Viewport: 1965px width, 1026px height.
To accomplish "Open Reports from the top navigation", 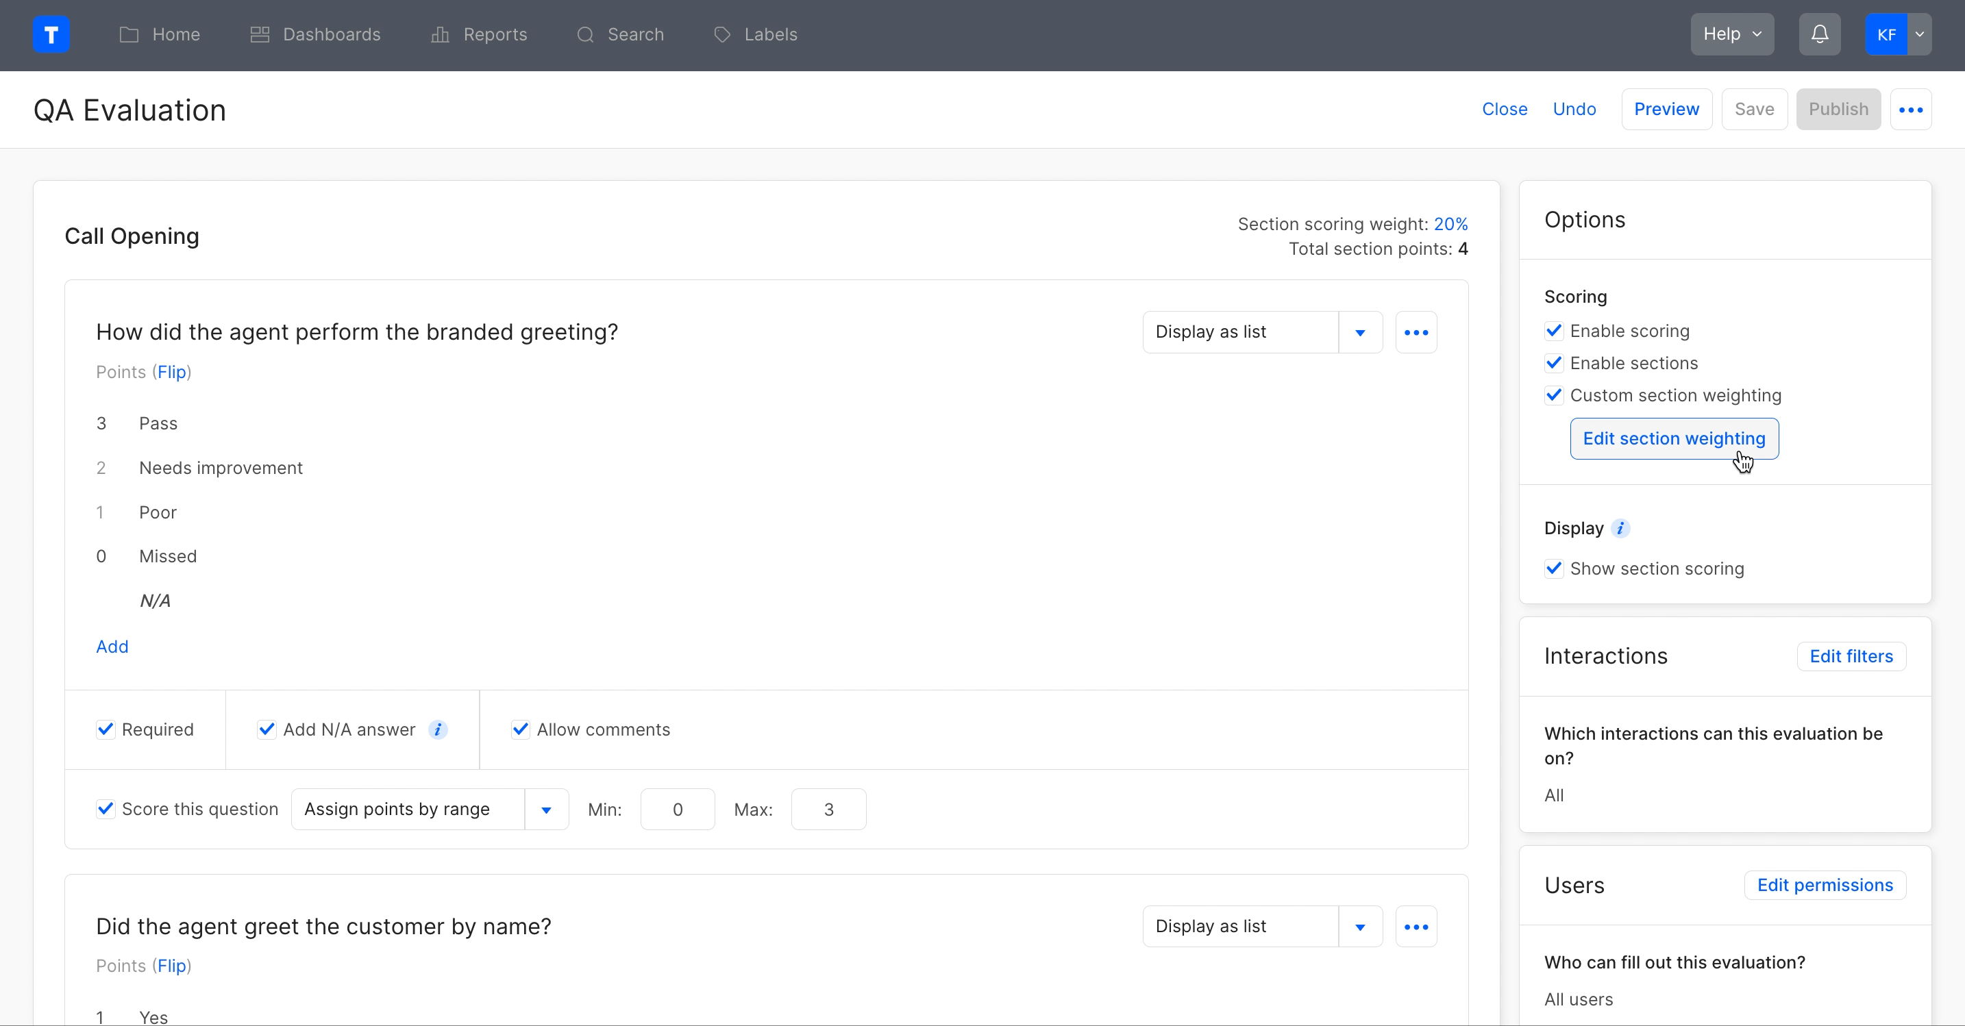I will pyautogui.click(x=479, y=34).
